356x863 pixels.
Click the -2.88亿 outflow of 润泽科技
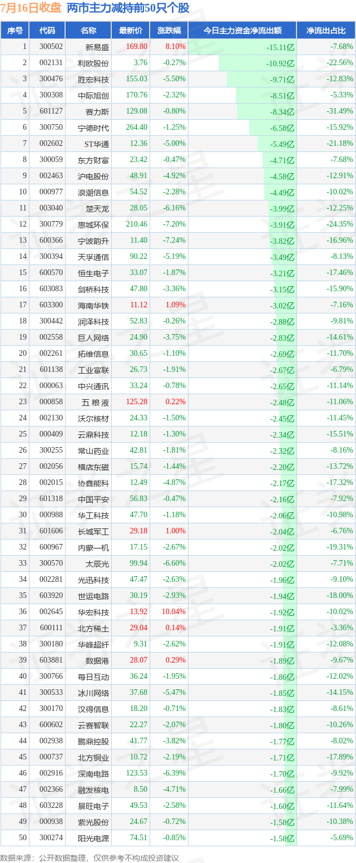(282, 322)
